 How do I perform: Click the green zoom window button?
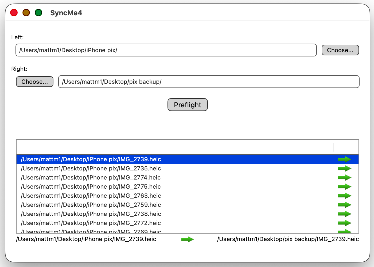(x=38, y=13)
